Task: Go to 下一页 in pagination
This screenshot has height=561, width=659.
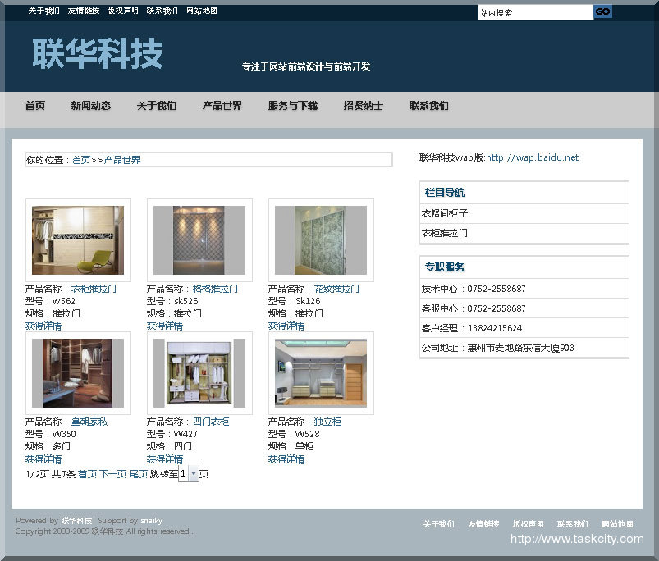Action: [x=113, y=474]
